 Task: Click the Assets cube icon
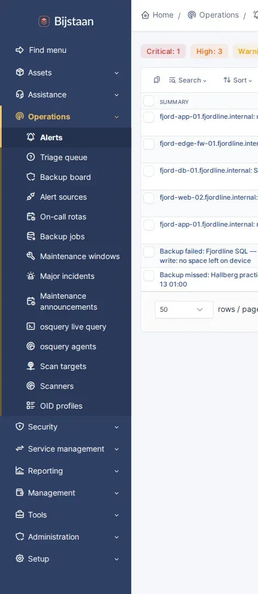tap(20, 73)
